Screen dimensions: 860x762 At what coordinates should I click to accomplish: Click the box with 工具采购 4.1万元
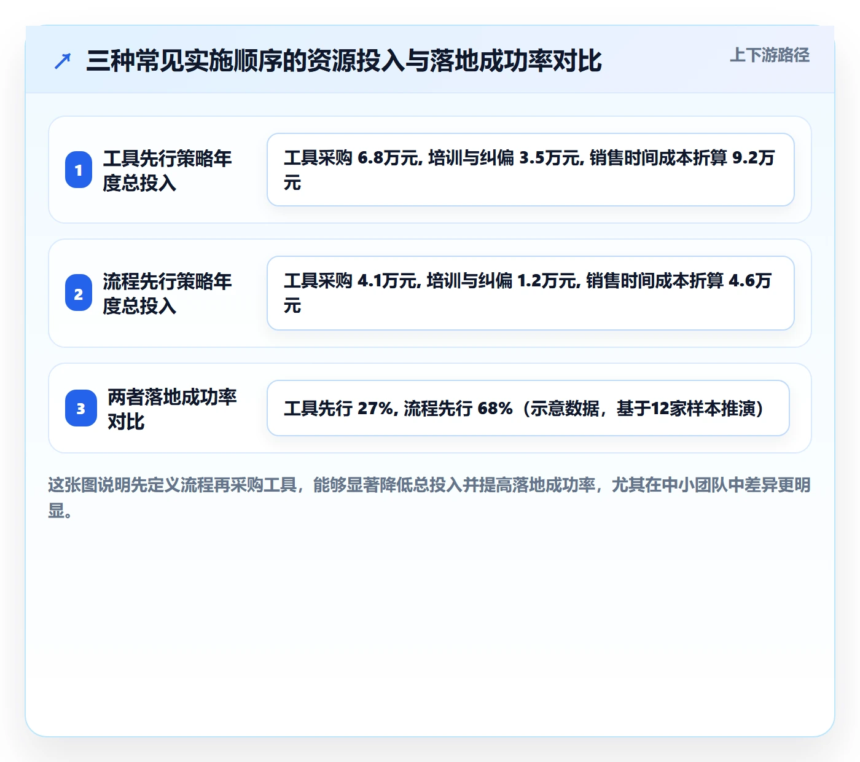point(531,293)
